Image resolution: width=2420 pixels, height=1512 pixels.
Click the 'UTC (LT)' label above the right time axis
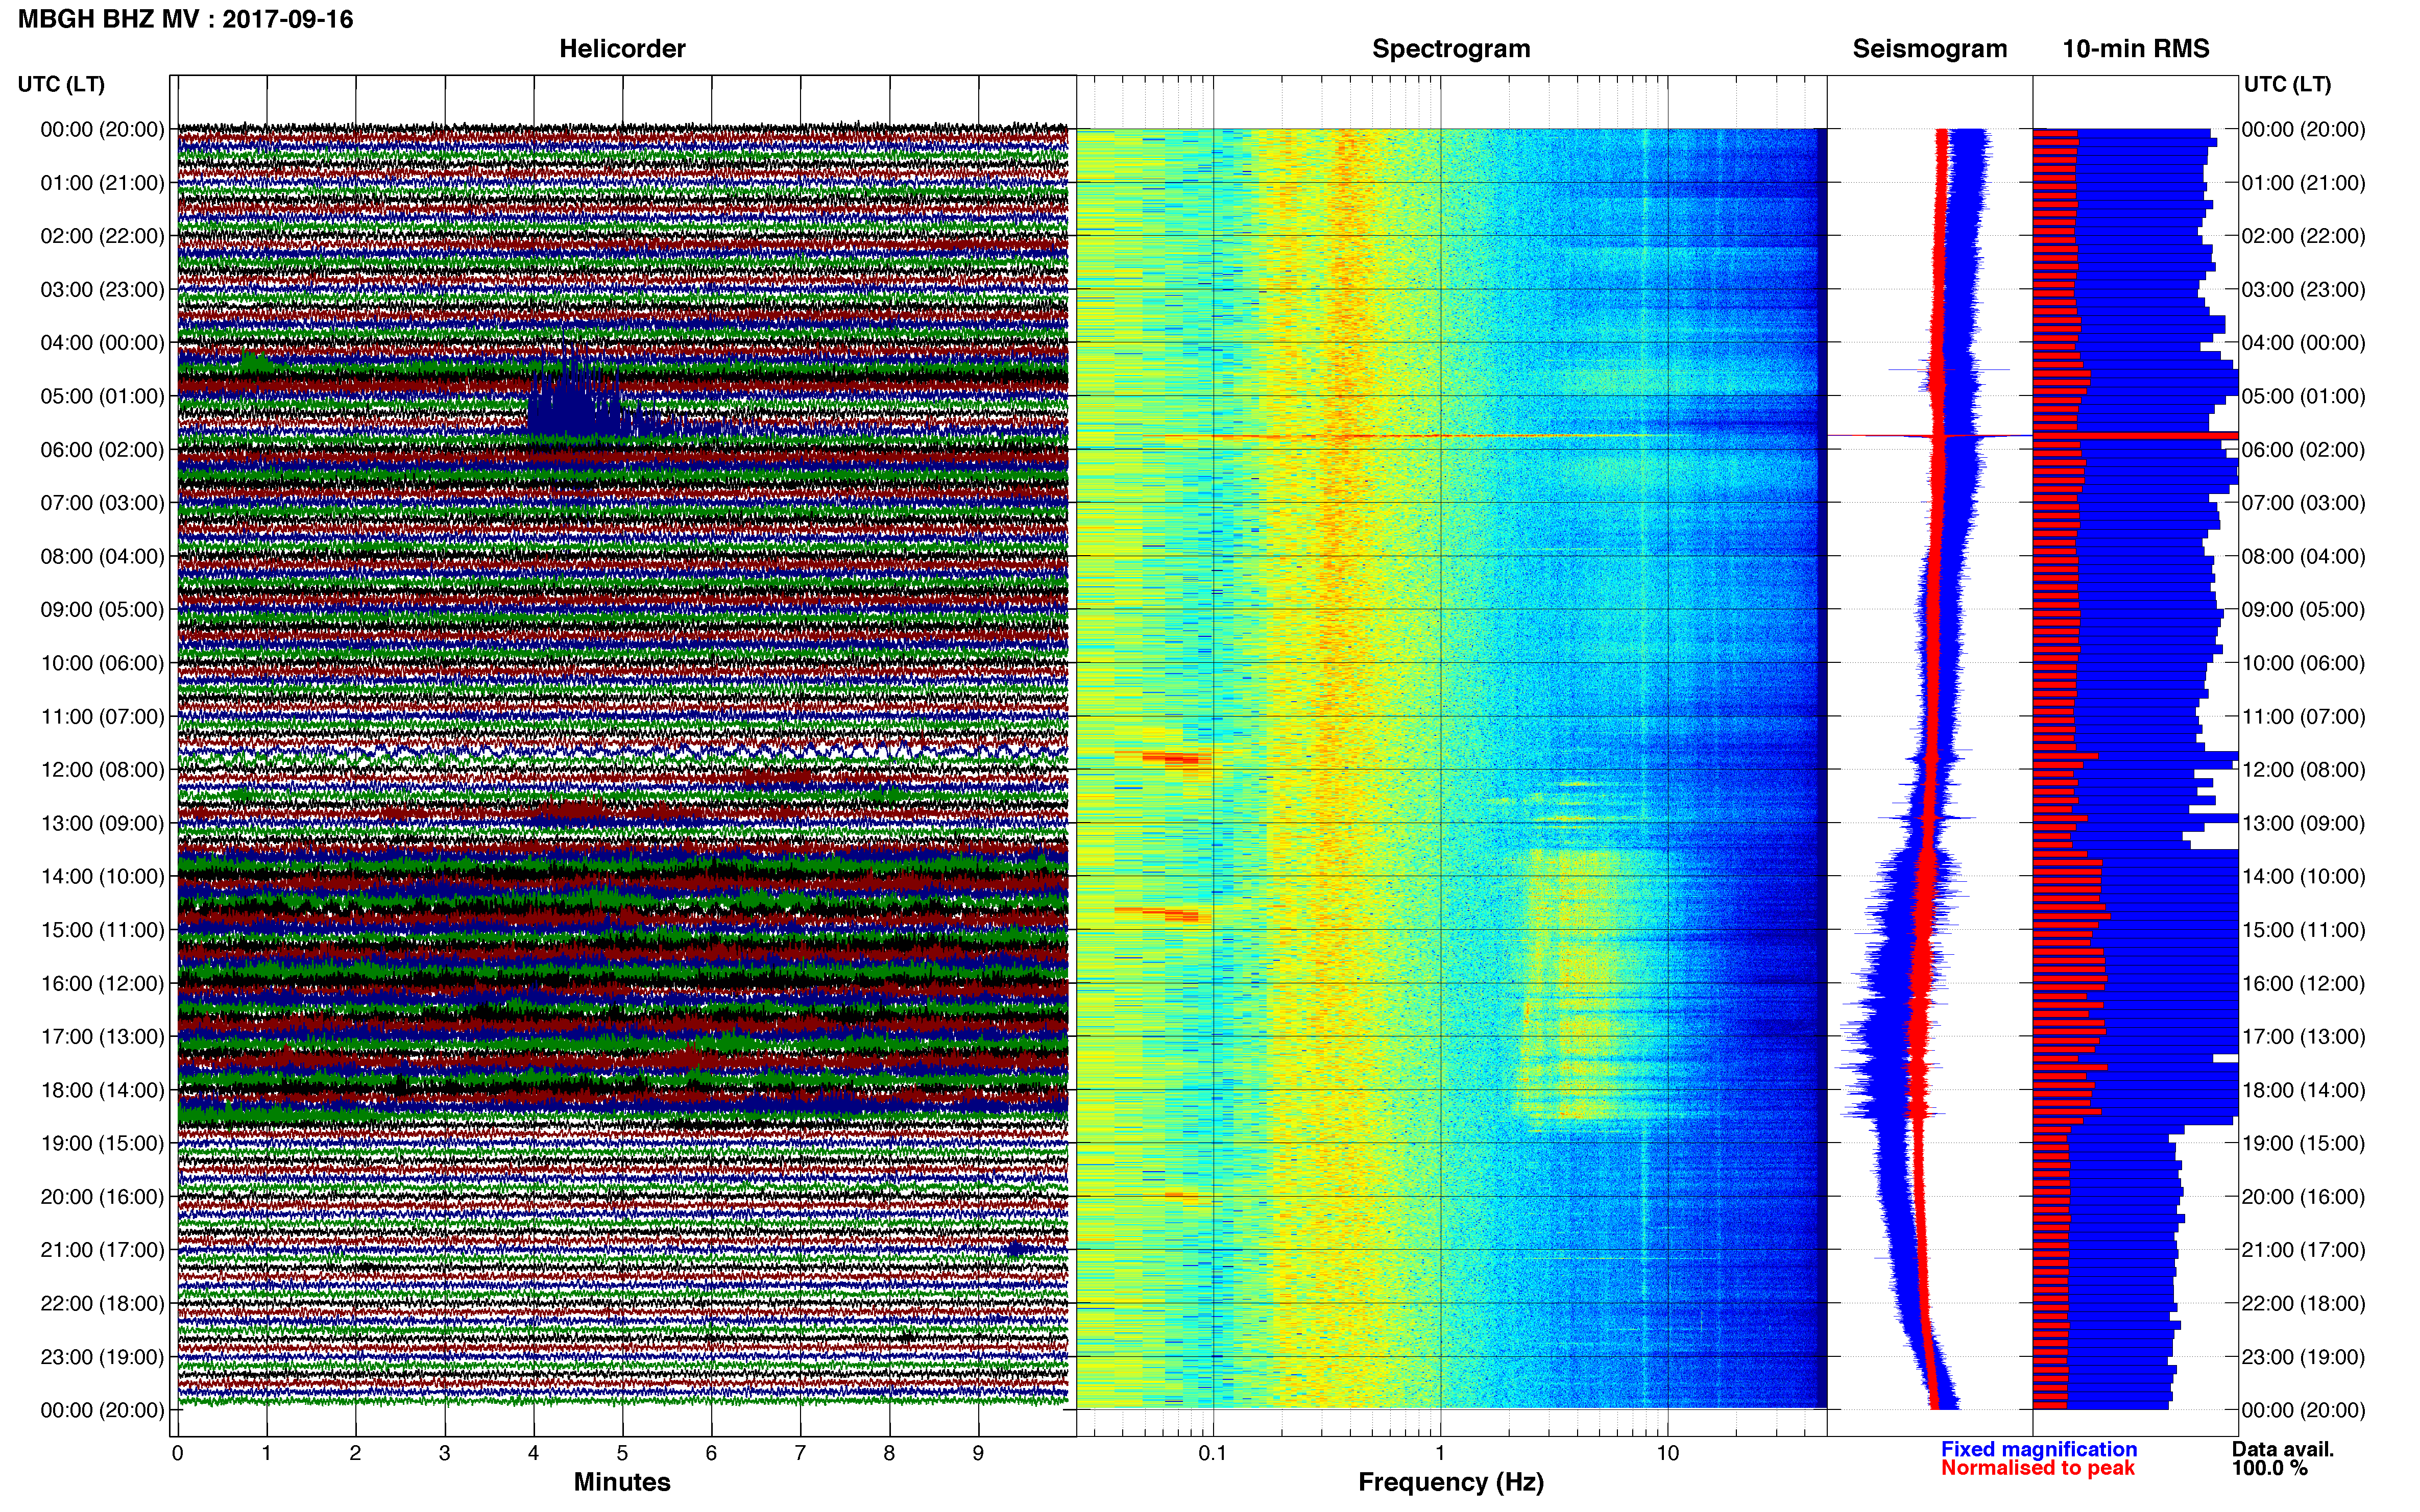[2287, 84]
